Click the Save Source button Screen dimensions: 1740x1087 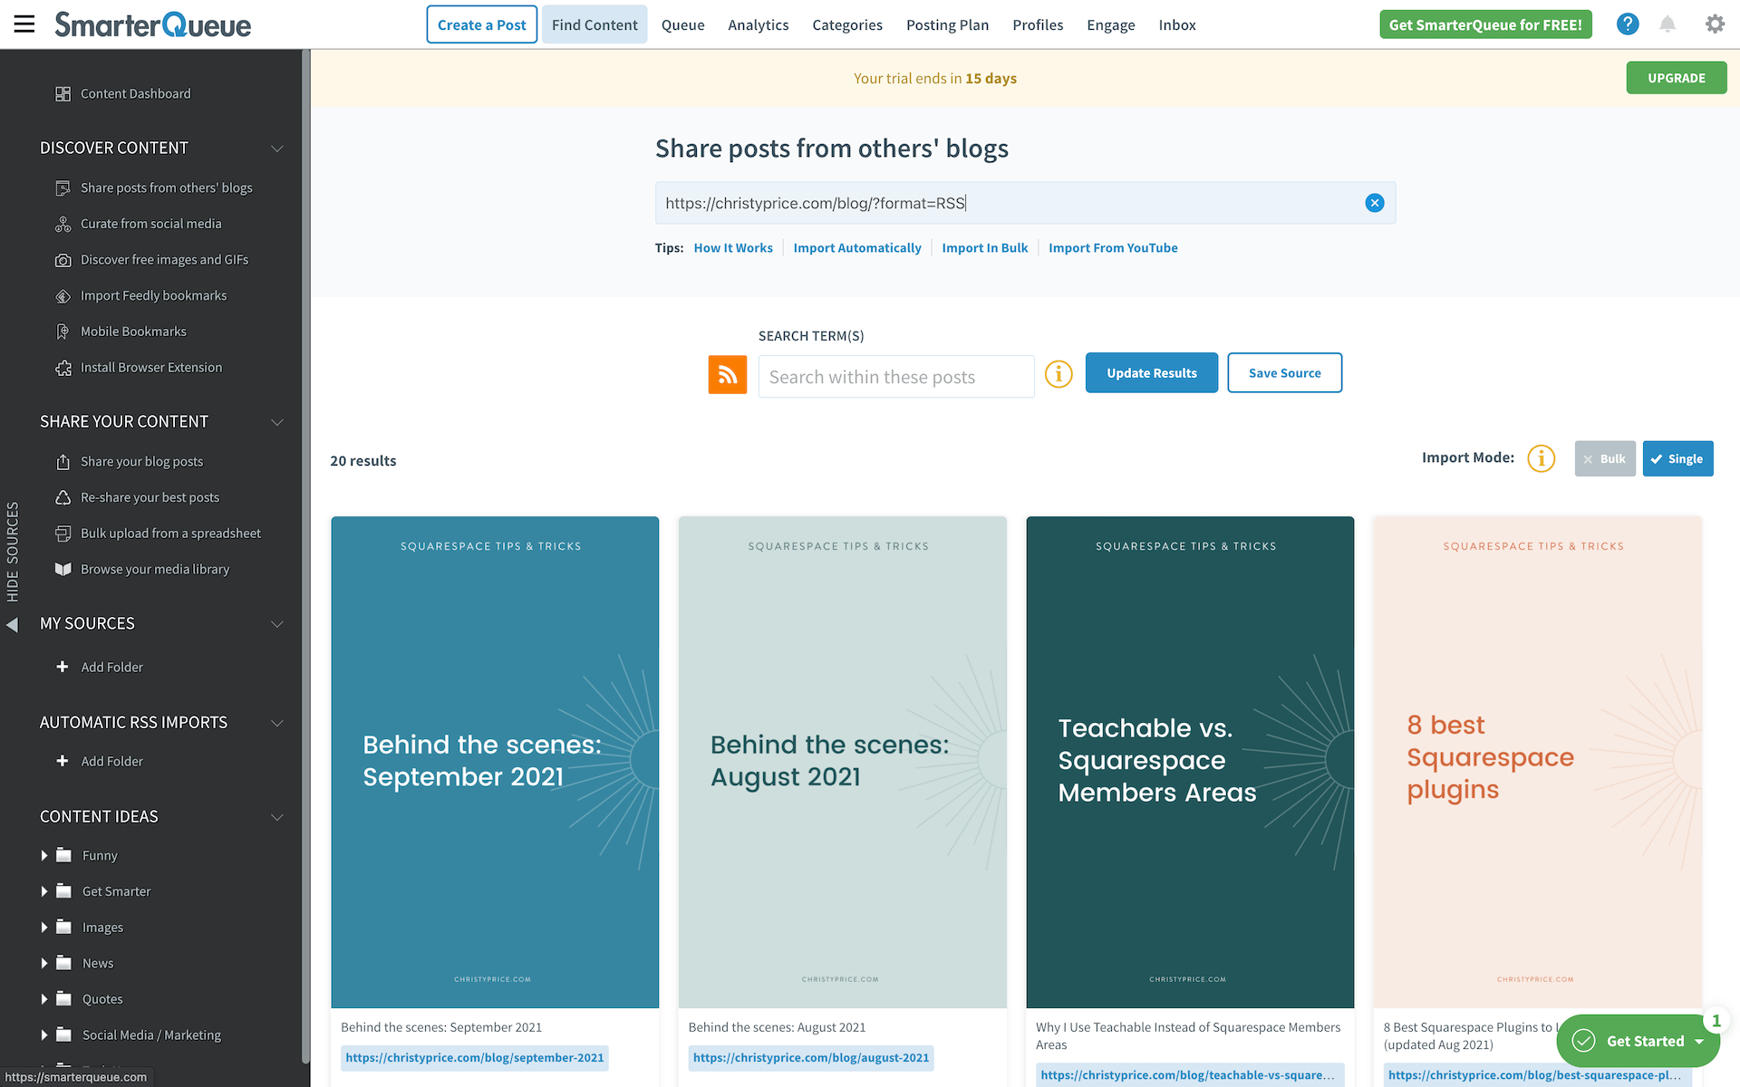(x=1284, y=373)
